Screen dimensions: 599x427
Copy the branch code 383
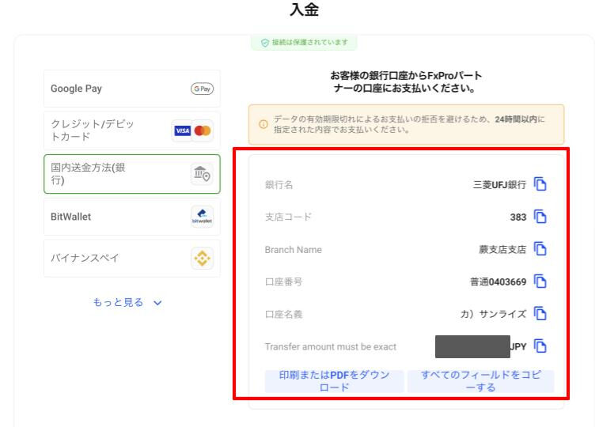point(540,217)
